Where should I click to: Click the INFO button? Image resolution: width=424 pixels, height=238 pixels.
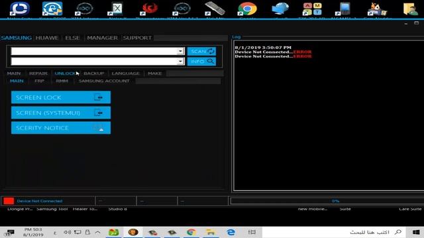pyautogui.click(x=201, y=61)
